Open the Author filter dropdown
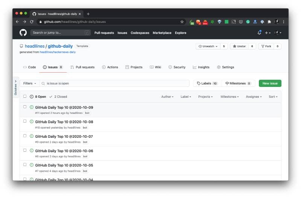The image size is (301, 197). point(167,97)
